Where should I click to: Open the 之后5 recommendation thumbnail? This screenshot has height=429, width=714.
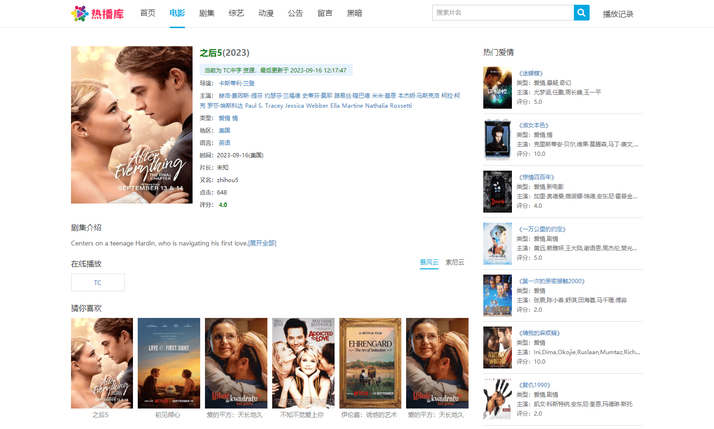(102, 363)
